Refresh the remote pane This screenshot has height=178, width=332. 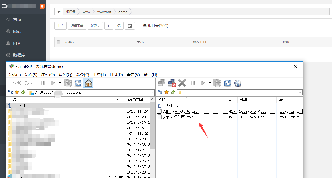[227, 83]
